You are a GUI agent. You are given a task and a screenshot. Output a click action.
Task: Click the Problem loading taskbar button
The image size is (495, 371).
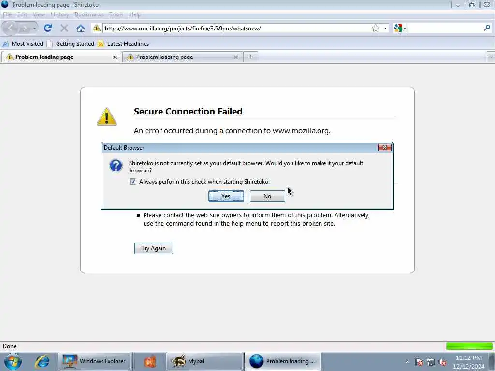point(283,361)
